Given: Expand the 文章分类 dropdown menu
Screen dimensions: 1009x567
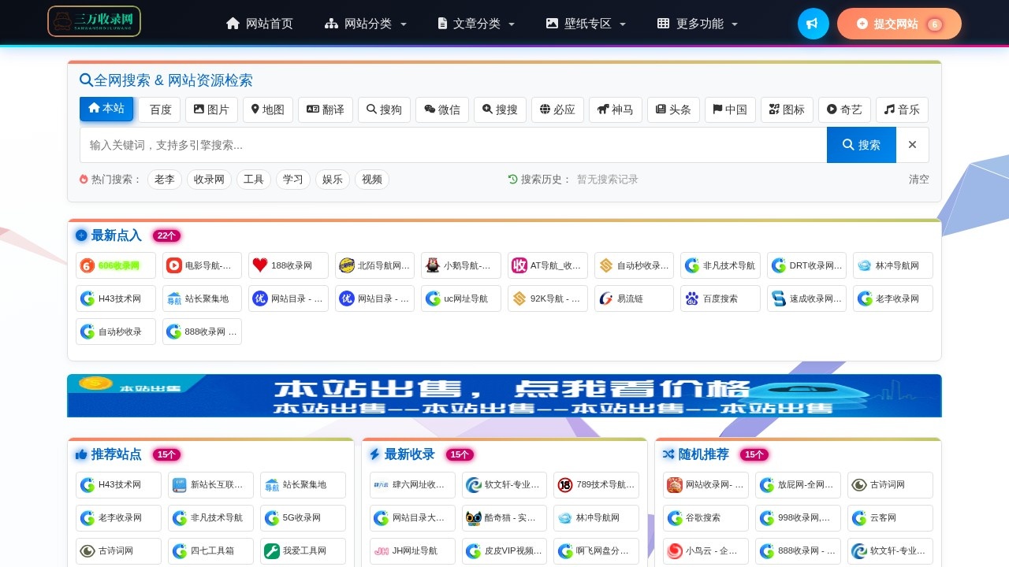Looking at the screenshot, I should [476, 24].
